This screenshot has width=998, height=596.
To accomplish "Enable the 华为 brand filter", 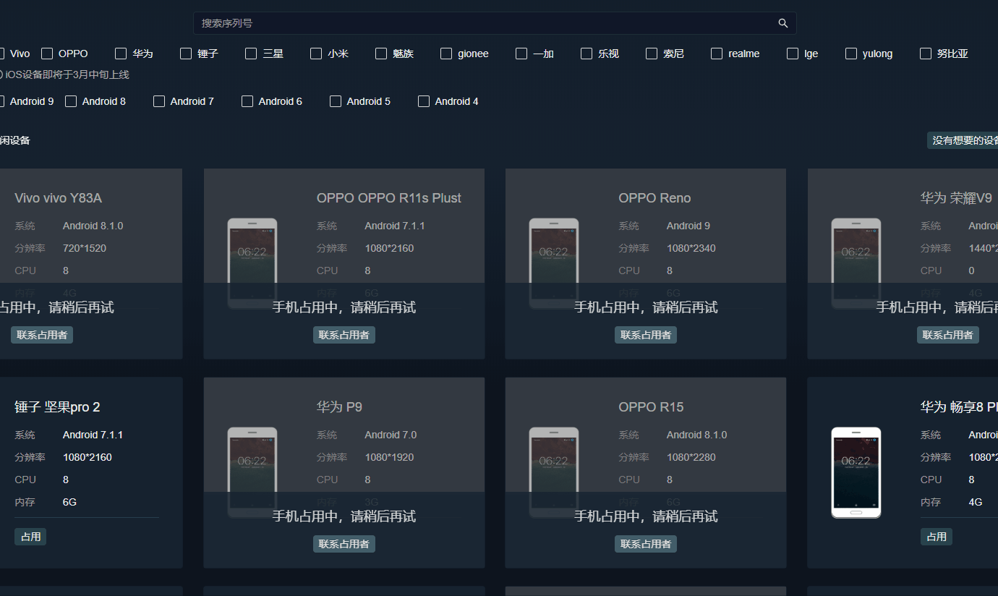I will pos(121,54).
